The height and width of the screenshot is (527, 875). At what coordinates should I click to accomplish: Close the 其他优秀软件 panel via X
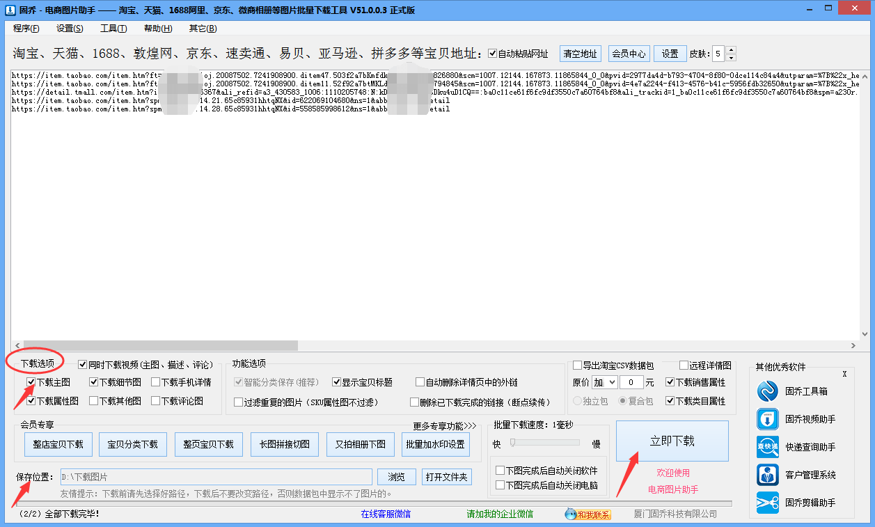click(844, 374)
